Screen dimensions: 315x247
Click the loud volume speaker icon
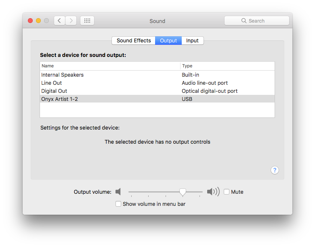(213, 192)
